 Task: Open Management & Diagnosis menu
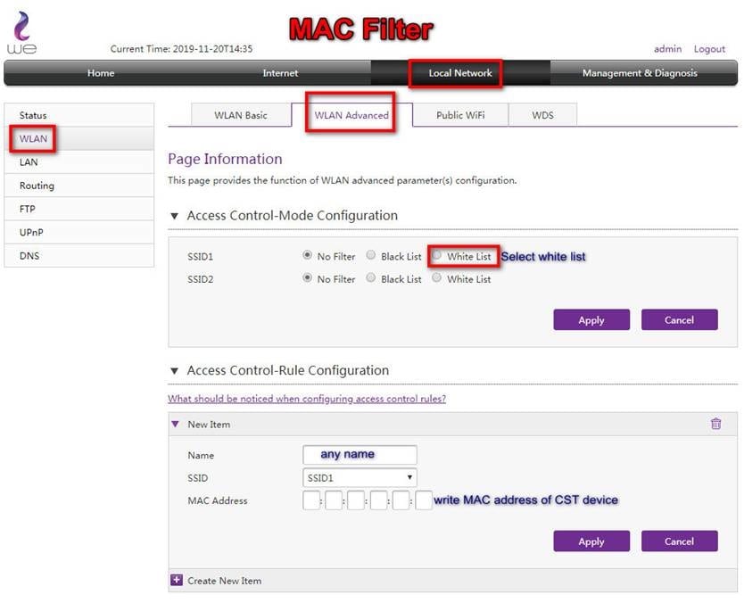click(639, 73)
